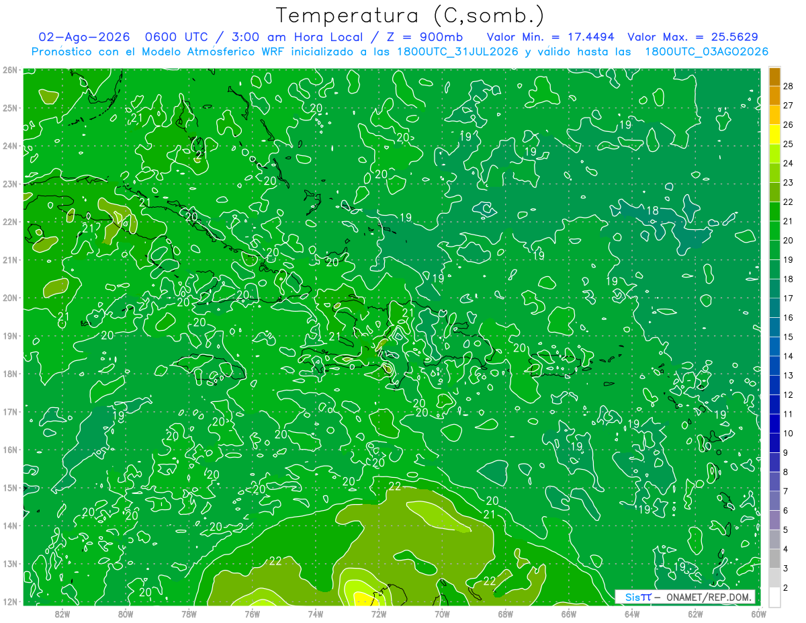The image size is (806, 623).
Task: Pick the orange-brown swatch above 28 in the color bar
Action: (774, 77)
